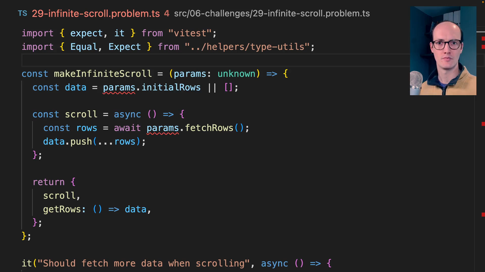Click the initialRows property
485x272 pixels.
click(171, 87)
